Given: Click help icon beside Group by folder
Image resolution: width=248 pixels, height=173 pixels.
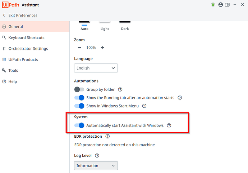Looking at the screenshot, I should coord(120,89).
